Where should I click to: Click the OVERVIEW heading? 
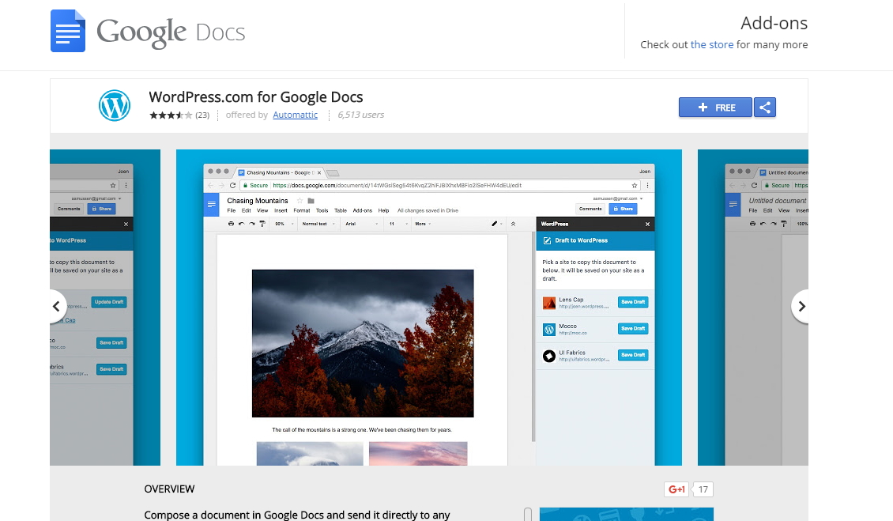click(169, 489)
